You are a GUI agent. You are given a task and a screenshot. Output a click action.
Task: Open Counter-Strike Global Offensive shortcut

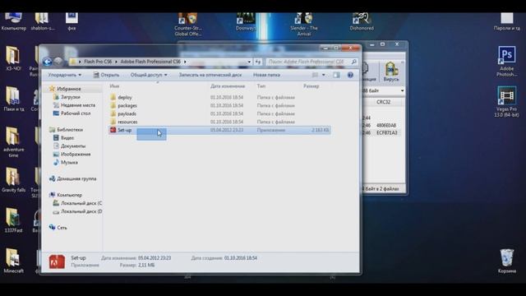[x=188, y=24]
